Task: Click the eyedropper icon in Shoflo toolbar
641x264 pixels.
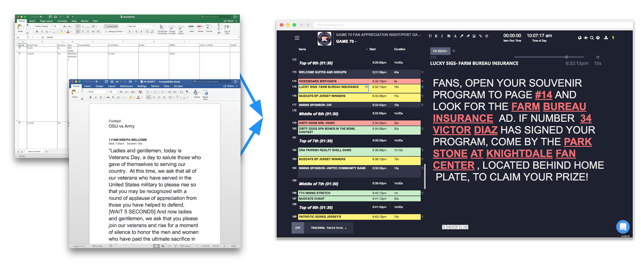Action: (462, 36)
